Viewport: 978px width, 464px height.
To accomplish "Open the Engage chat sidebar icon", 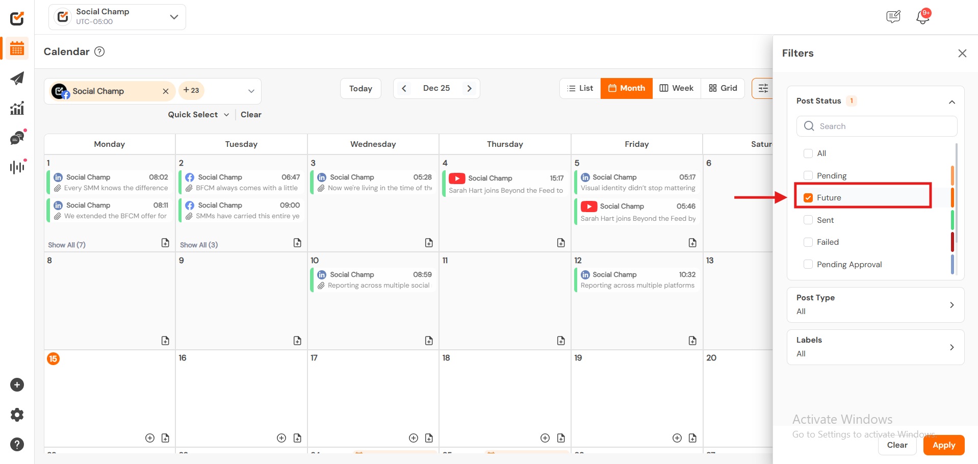I will pos(17,138).
